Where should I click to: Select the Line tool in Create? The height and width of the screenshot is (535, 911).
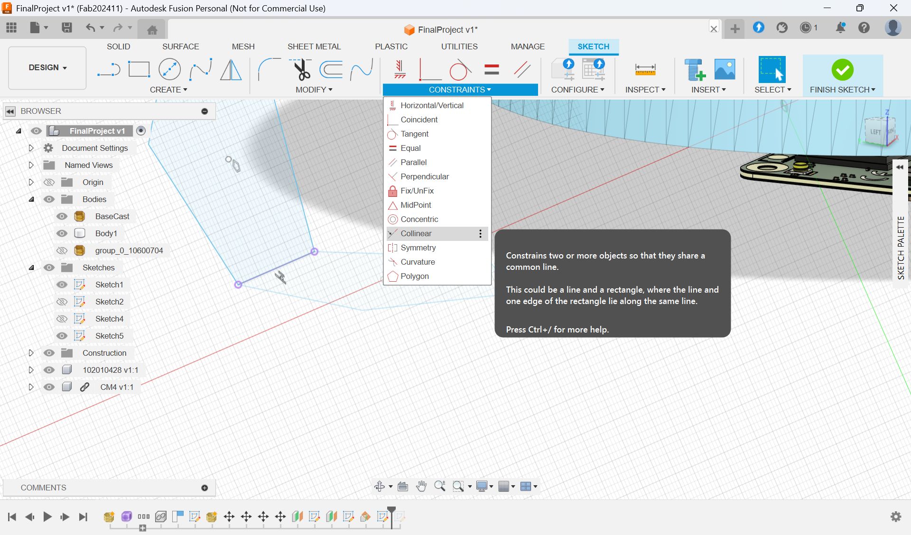pyautogui.click(x=109, y=70)
